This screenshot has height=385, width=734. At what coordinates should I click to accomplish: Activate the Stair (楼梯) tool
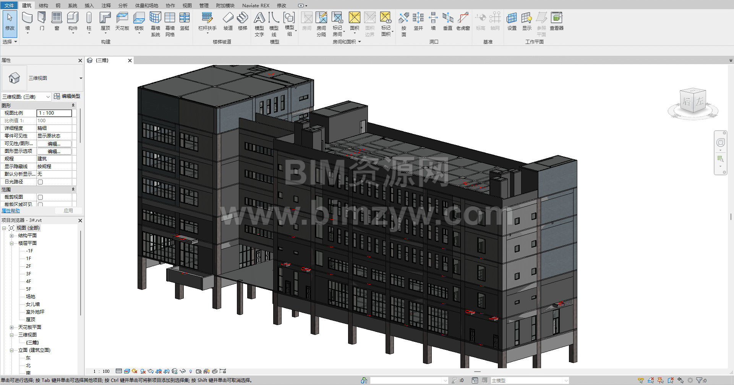(x=243, y=21)
